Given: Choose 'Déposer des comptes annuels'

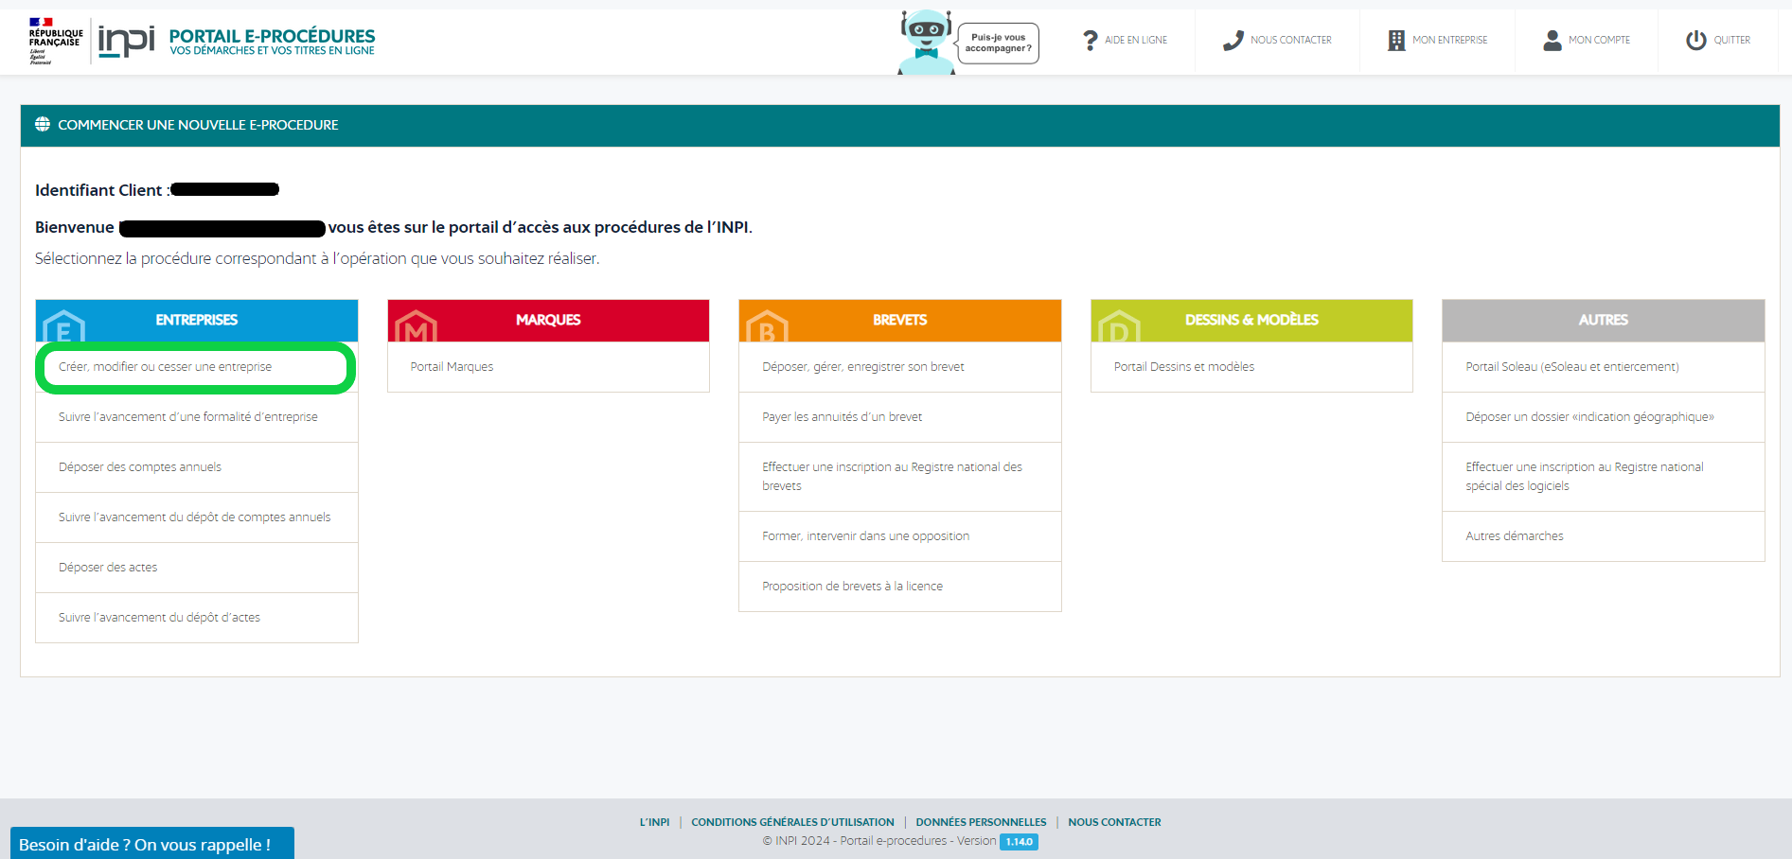Looking at the screenshot, I should pos(197,467).
